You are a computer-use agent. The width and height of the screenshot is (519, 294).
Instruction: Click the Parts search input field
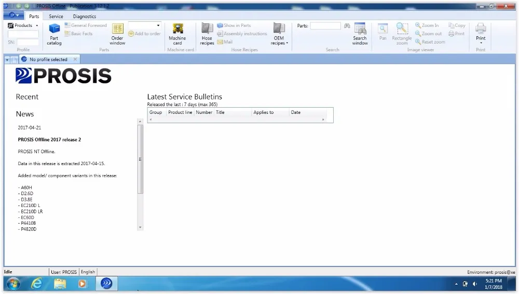[x=325, y=26]
